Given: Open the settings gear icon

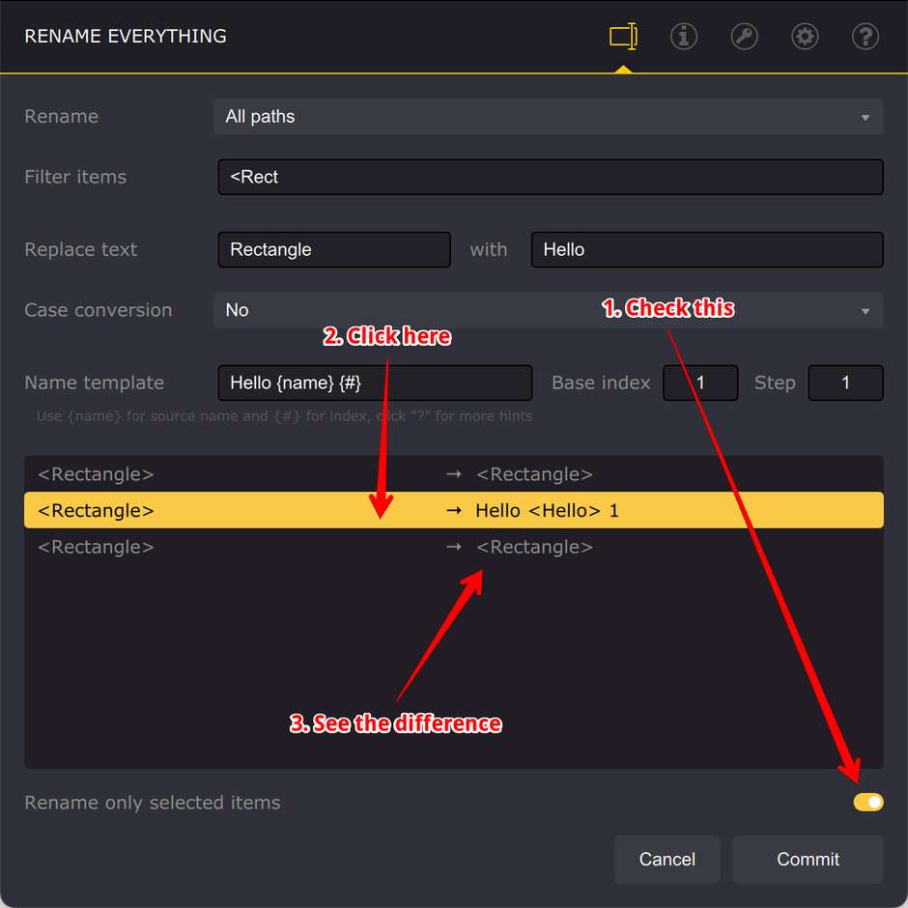Looking at the screenshot, I should tap(805, 37).
